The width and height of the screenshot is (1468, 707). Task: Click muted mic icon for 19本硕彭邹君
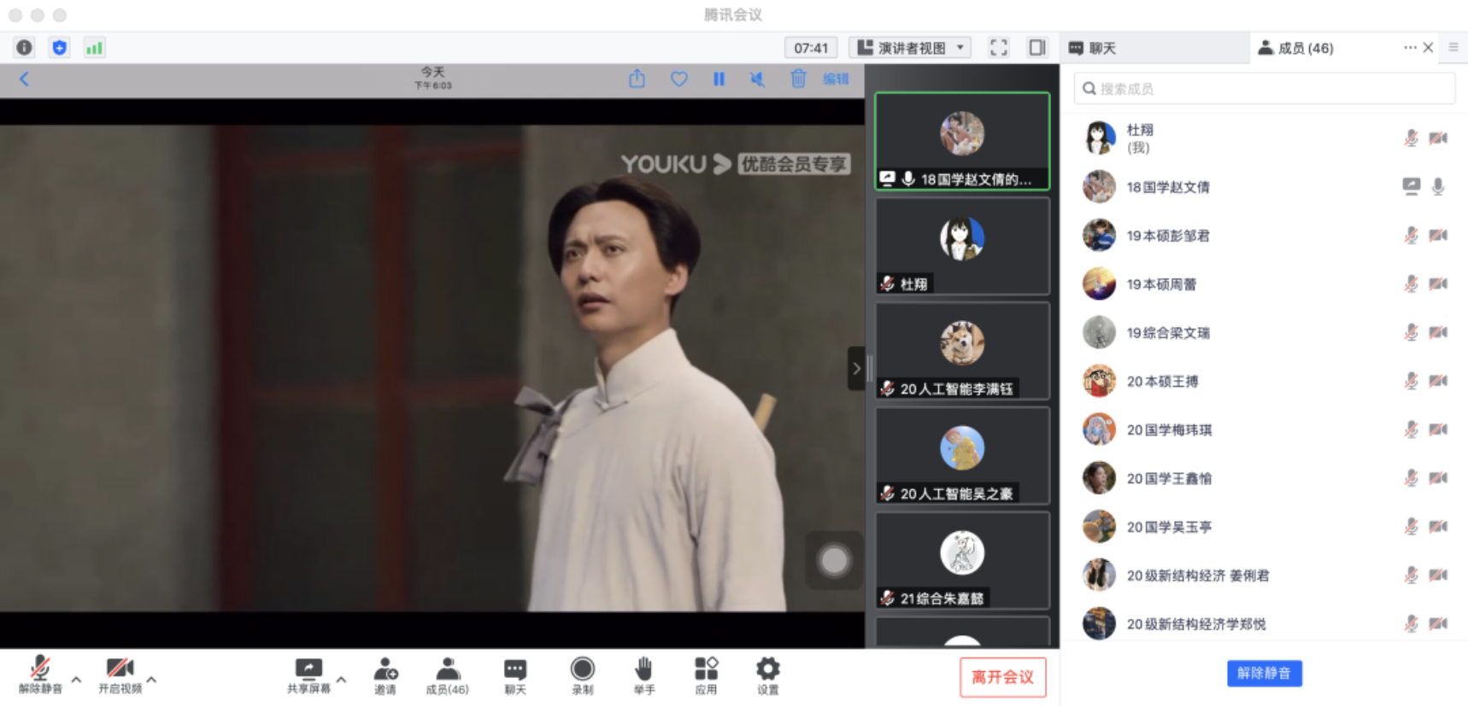[x=1412, y=235]
